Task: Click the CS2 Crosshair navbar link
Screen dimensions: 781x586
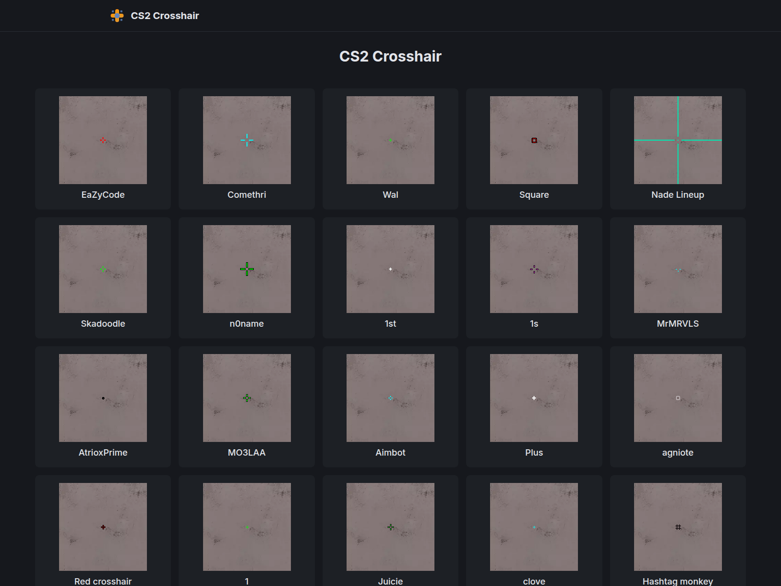Action: click(164, 16)
